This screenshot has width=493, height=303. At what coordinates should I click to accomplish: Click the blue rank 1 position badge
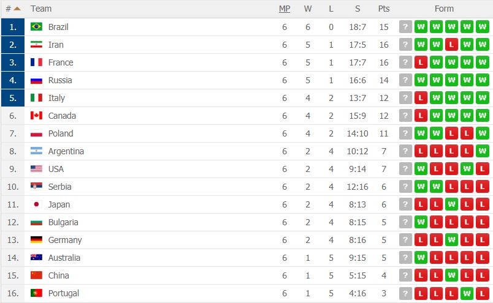pyautogui.click(x=13, y=27)
